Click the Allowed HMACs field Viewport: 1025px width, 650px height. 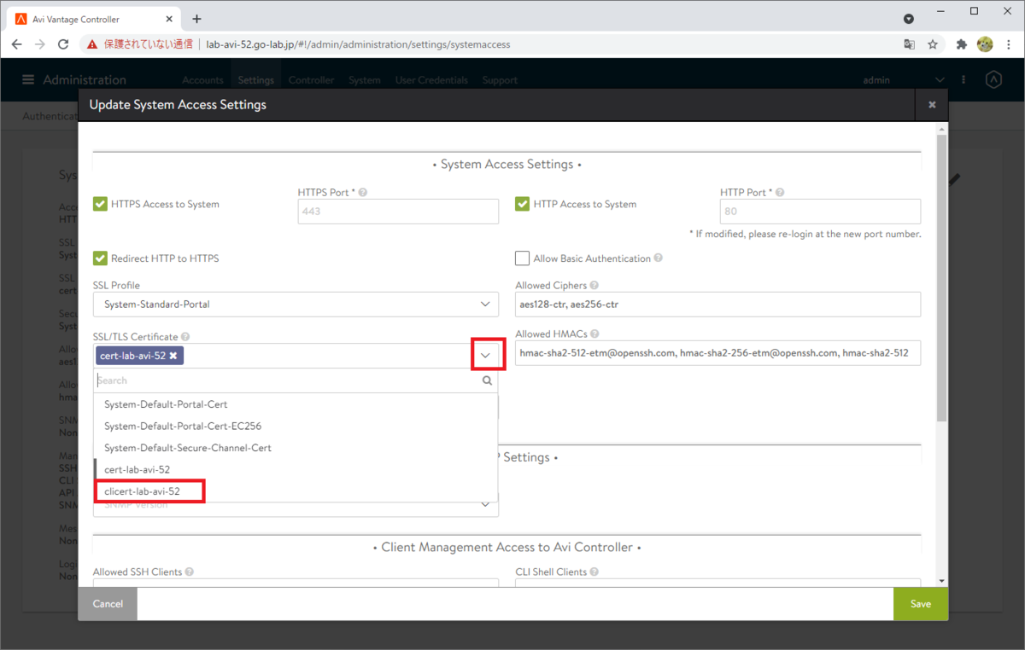click(x=717, y=353)
